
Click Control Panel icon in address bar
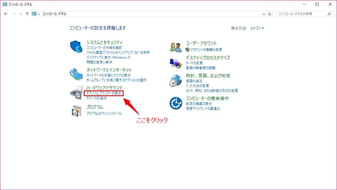(34, 14)
